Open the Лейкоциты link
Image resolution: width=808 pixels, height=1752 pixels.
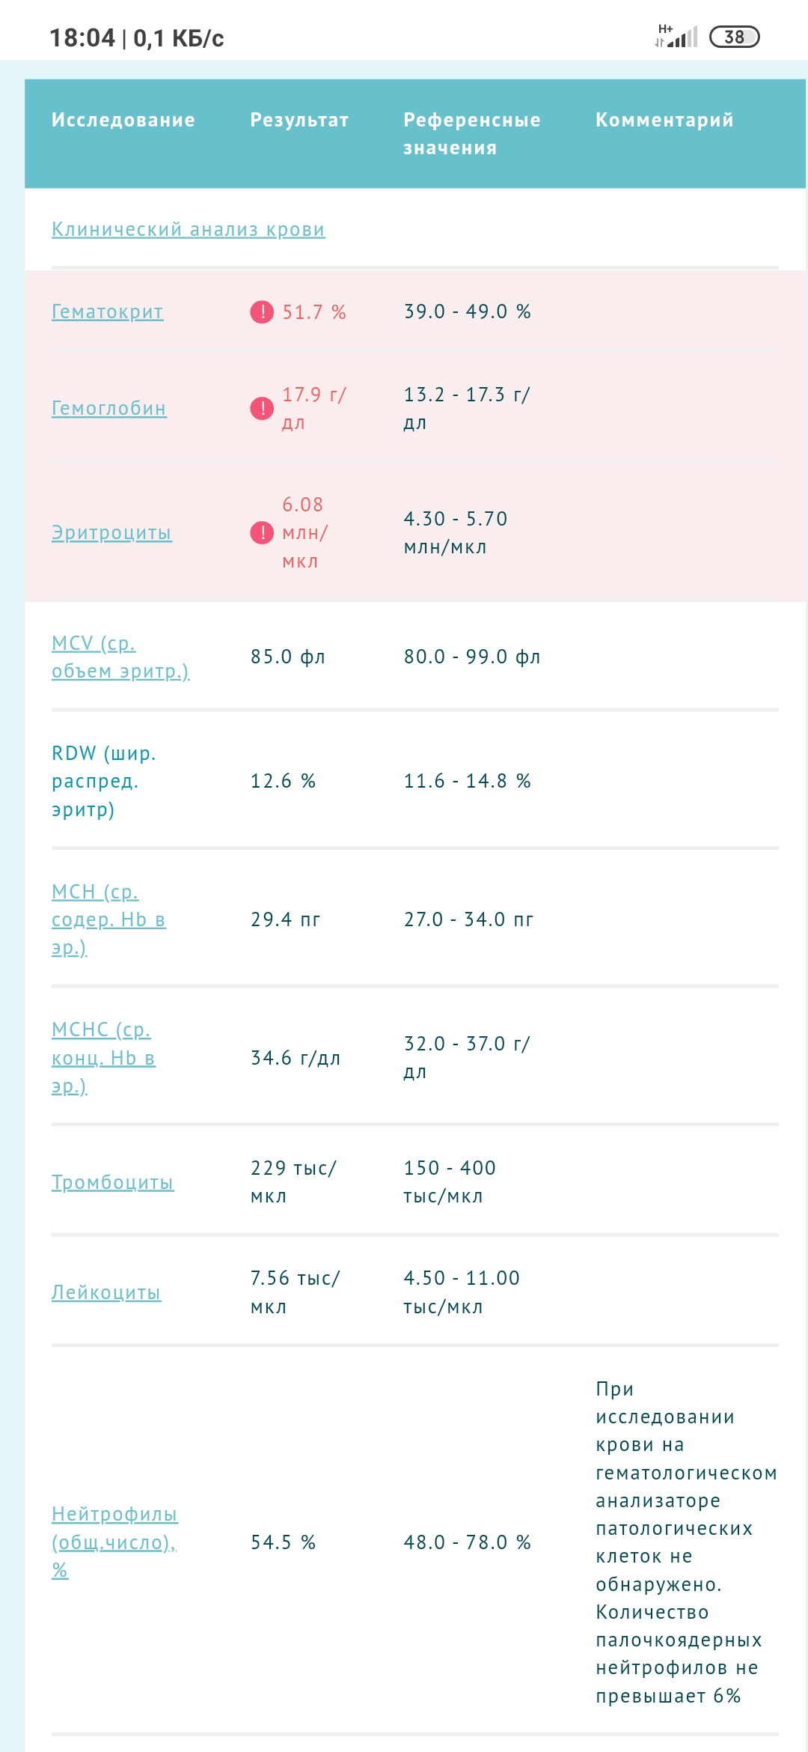pyautogui.click(x=106, y=1292)
